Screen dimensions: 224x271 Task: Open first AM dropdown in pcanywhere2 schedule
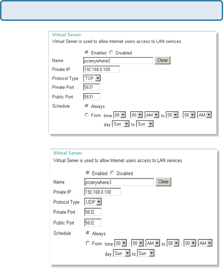[152, 115]
